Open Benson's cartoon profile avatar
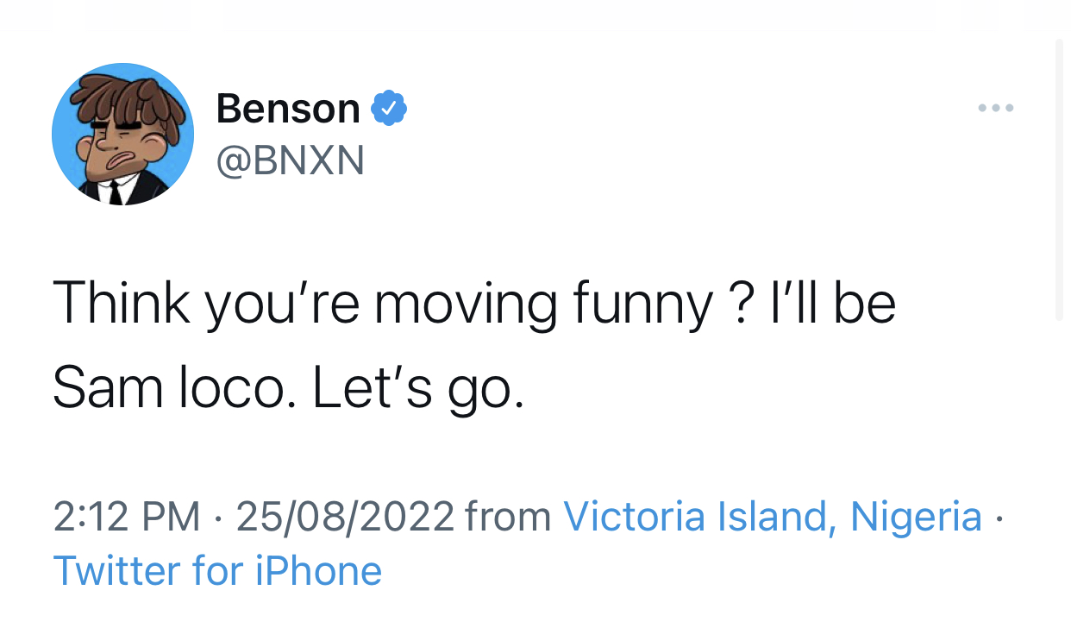This screenshot has width=1071, height=628. tap(122, 134)
